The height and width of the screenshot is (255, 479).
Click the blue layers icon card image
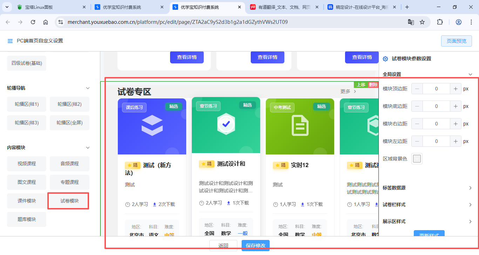152,125
